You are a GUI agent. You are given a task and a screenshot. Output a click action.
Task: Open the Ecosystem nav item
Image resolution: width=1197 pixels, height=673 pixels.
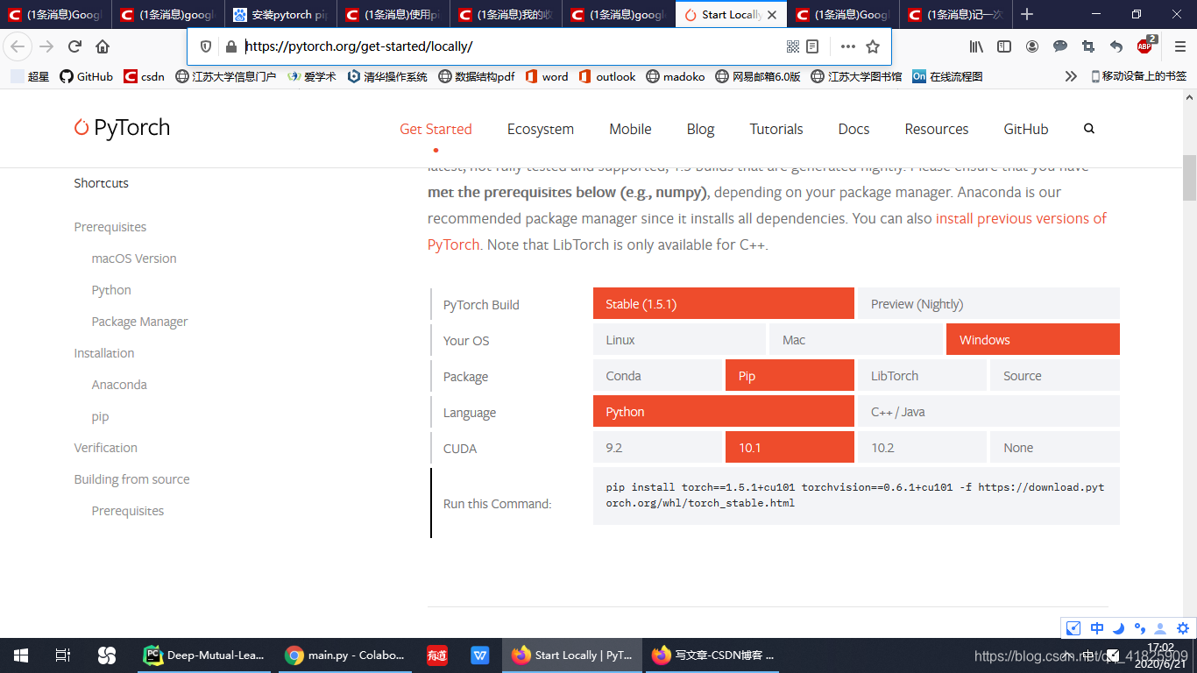(x=541, y=129)
